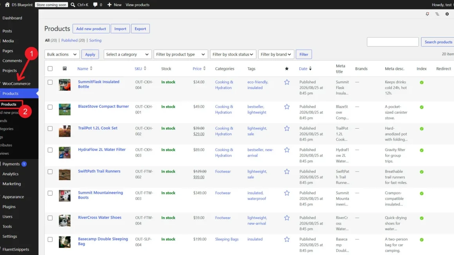
Task: Click the Search products button
Action: coord(438,42)
